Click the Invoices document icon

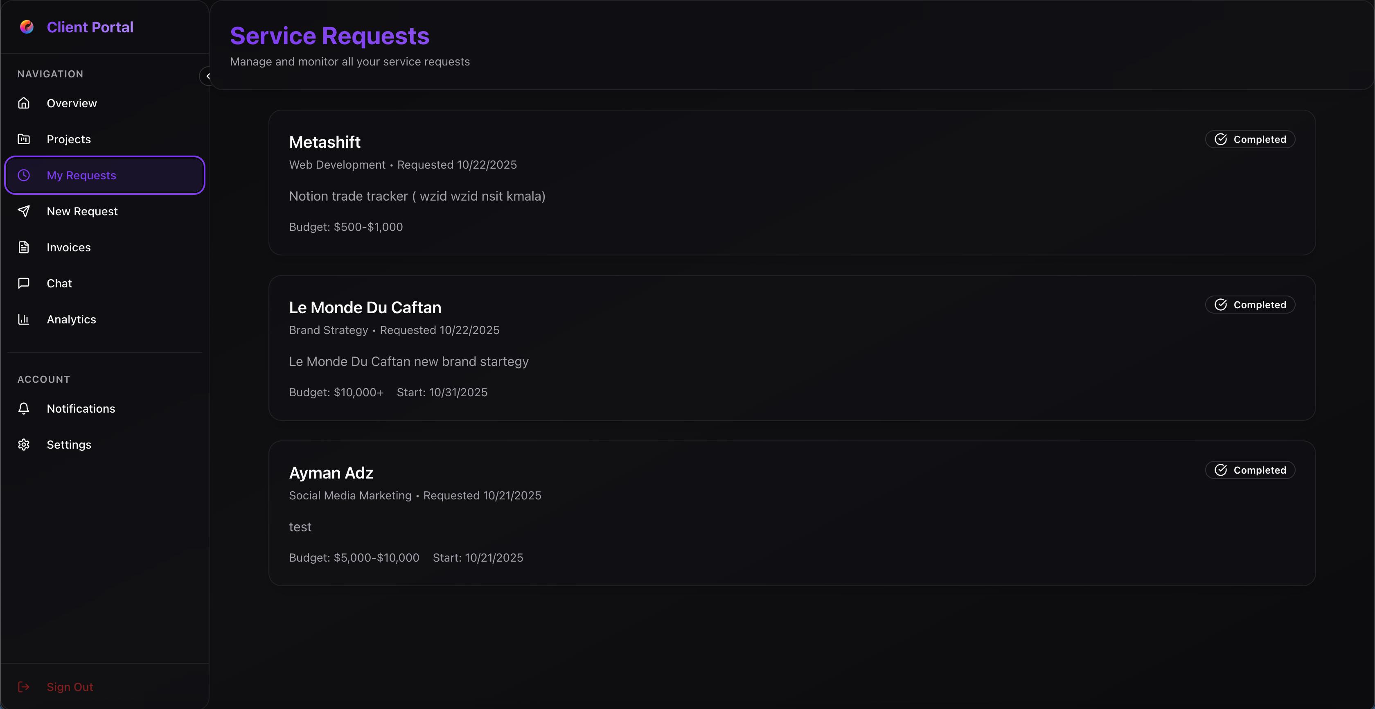(x=24, y=247)
